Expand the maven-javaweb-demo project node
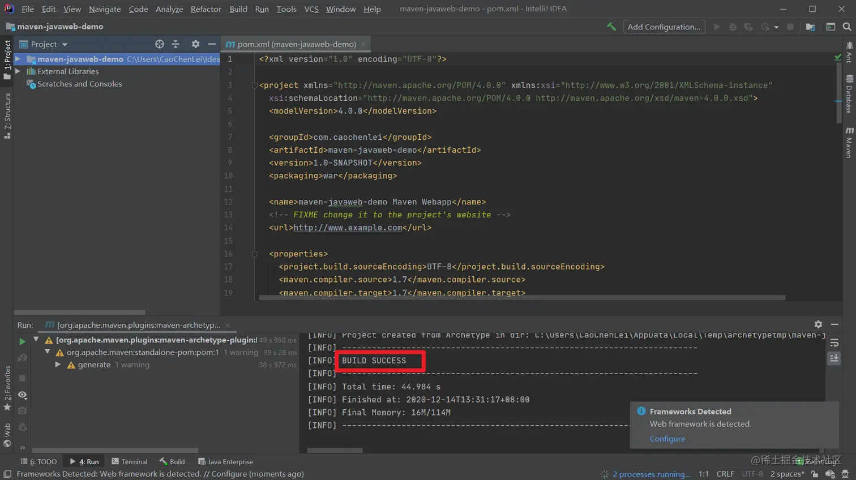The image size is (856, 480). [18, 59]
